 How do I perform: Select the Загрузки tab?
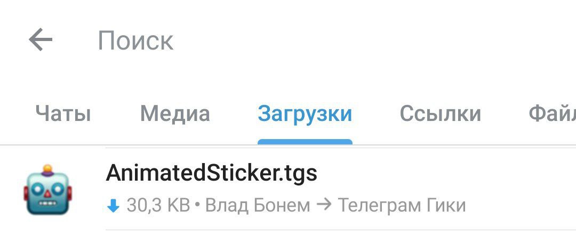click(305, 114)
